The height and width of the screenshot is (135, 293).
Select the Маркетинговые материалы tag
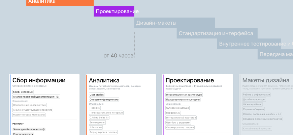pos(29,115)
